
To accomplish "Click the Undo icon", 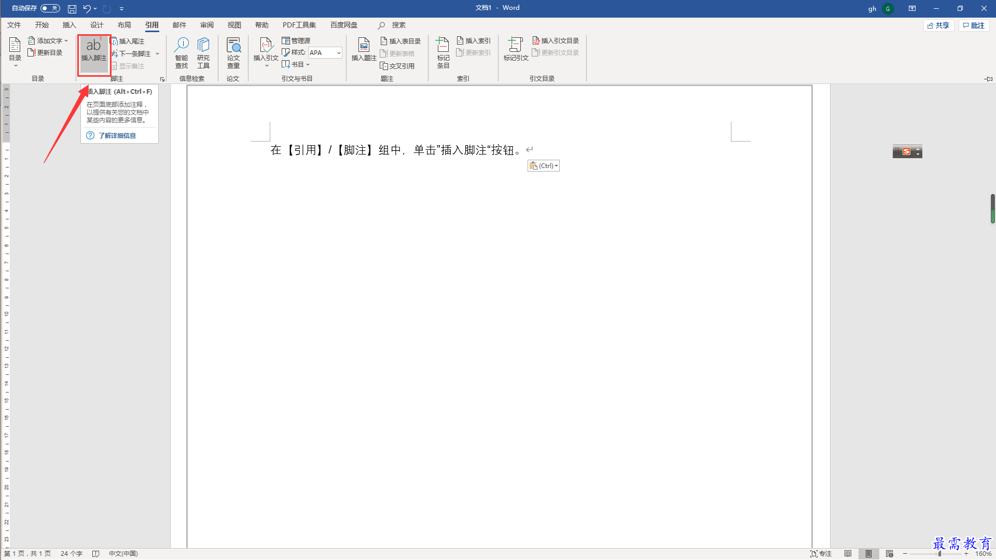I will click(x=87, y=9).
